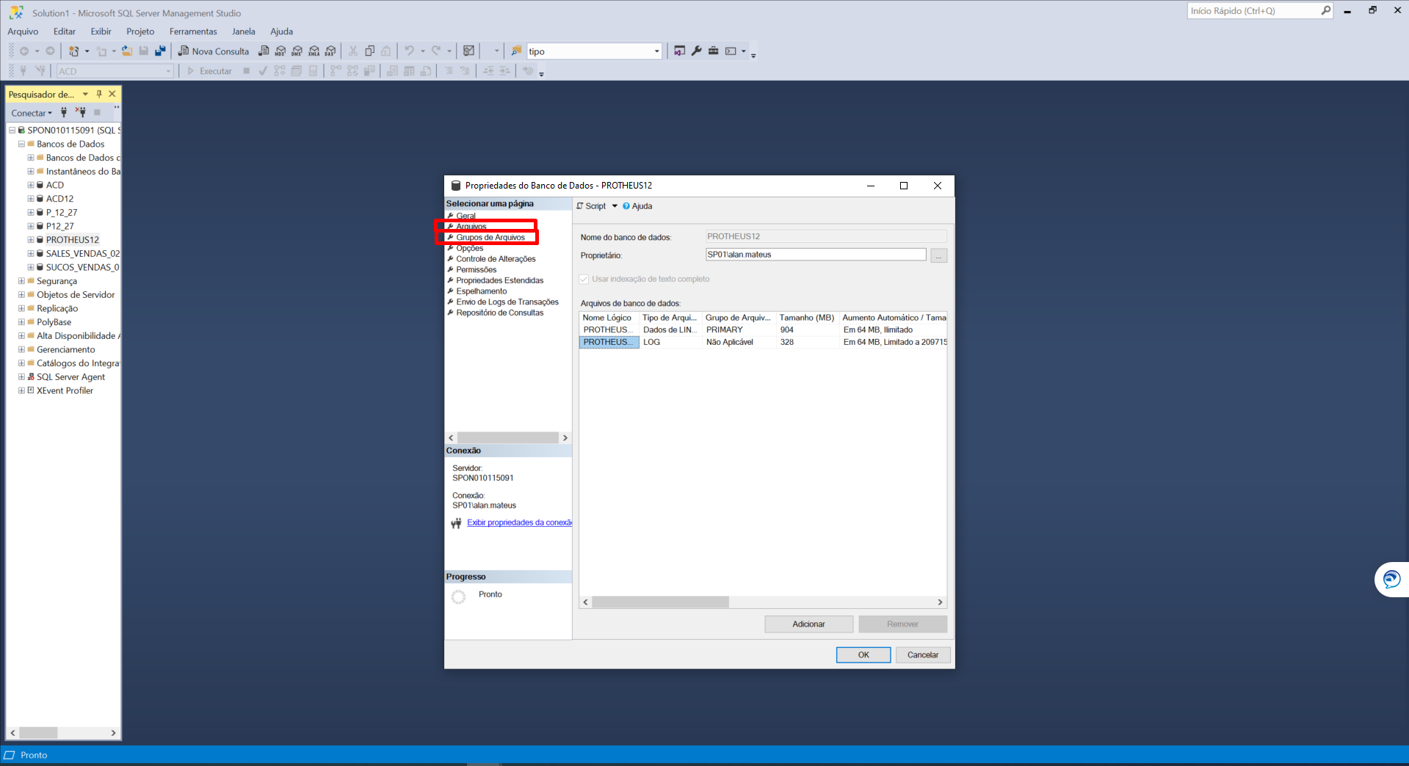The width and height of the screenshot is (1409, 766).
Task: Select the Geral page in dialog
Action: click(466, 216)
